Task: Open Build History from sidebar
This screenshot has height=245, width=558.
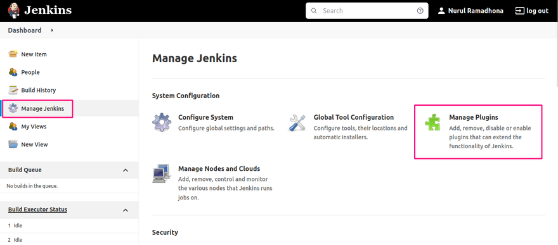Action: tap(39, 90)
